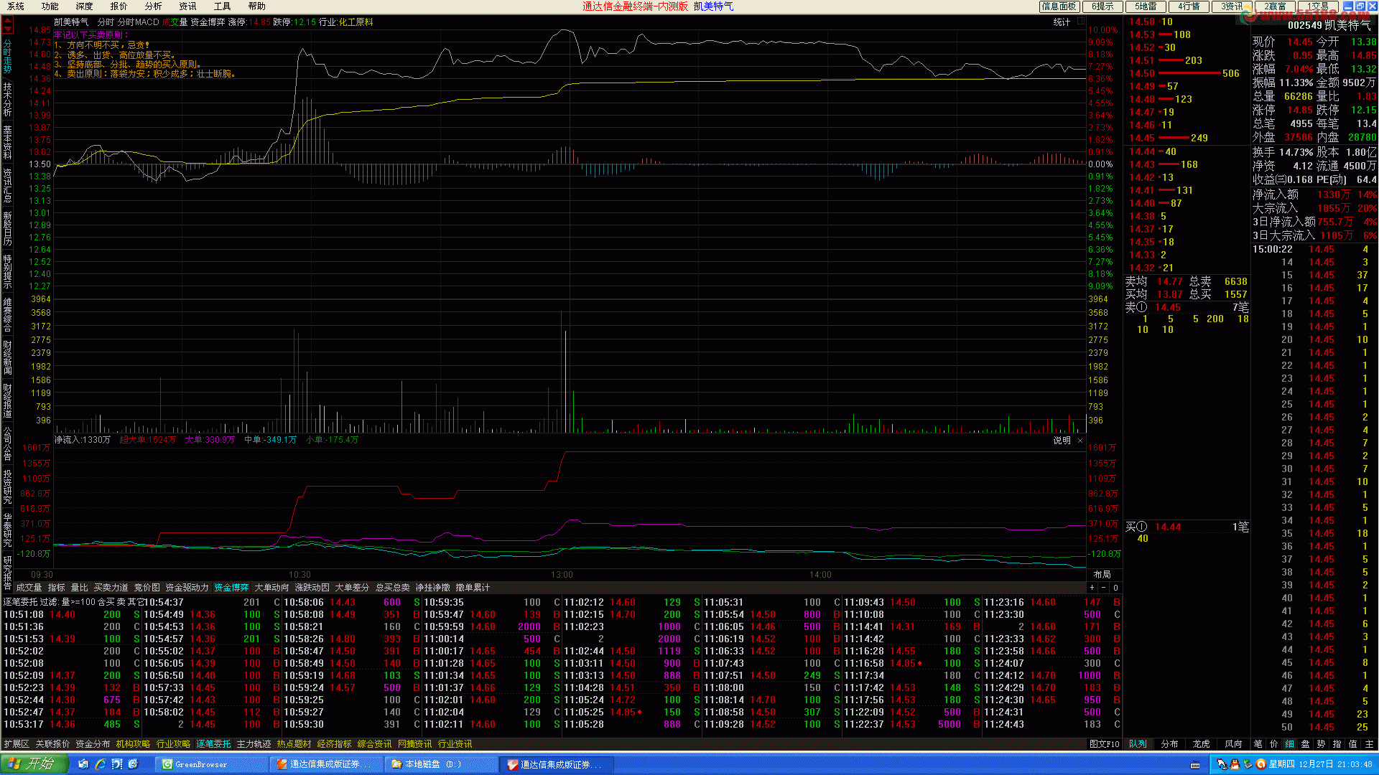1379x775 pixels.
Task: Click the plus zoom button above order list
Action: pos(1092,588)
